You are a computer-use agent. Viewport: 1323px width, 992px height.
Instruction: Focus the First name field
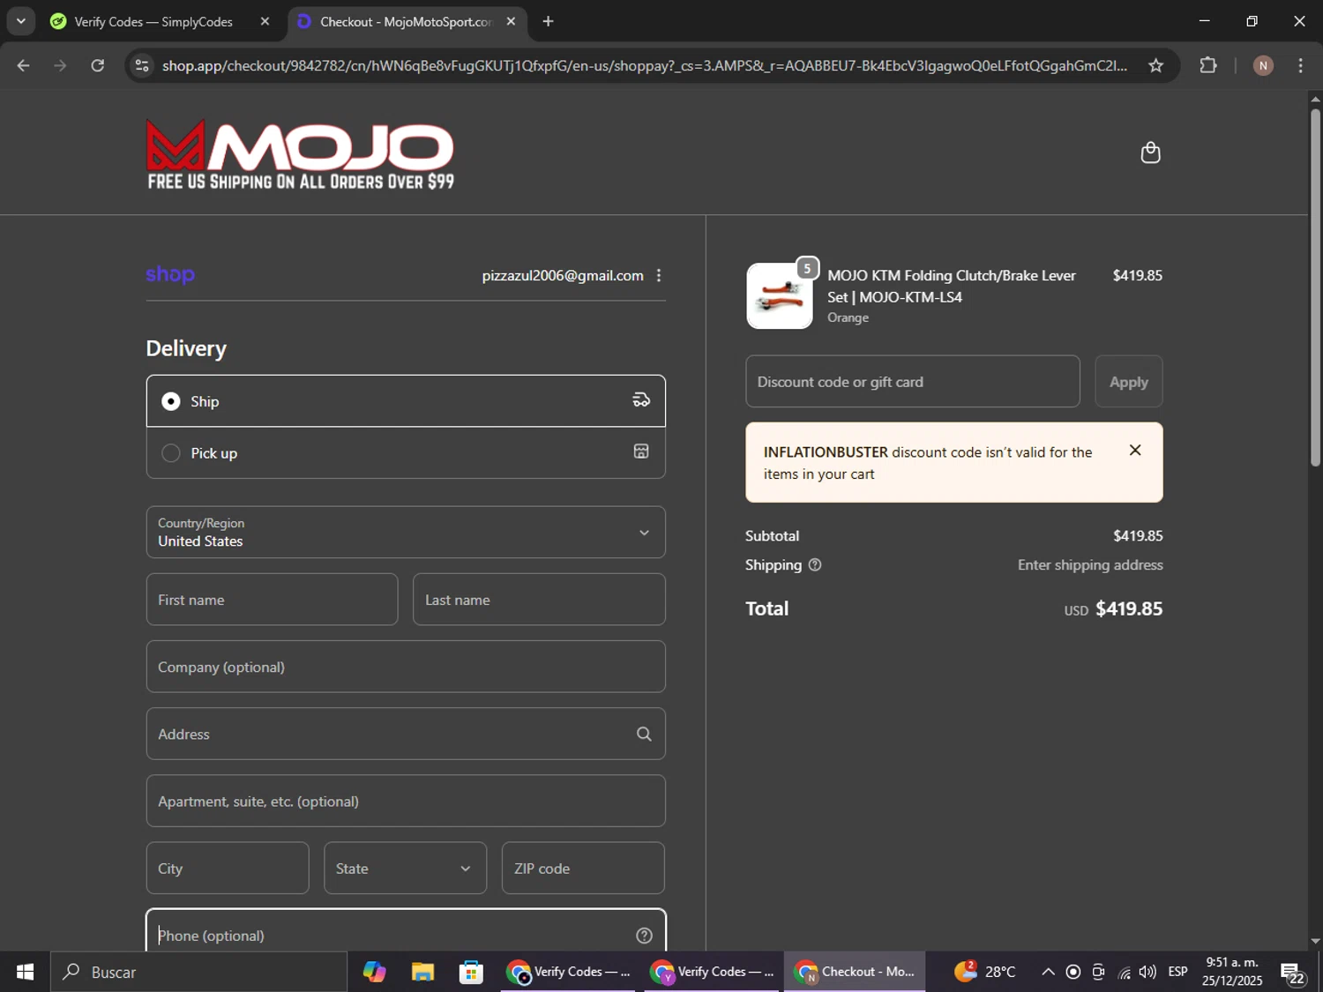tap(272, 600)
